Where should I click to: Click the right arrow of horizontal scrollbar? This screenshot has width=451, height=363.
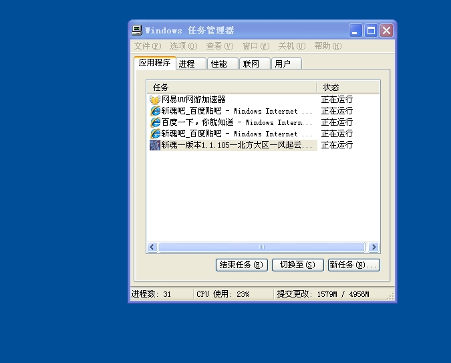pyautogui.click(x=373, y=247)
